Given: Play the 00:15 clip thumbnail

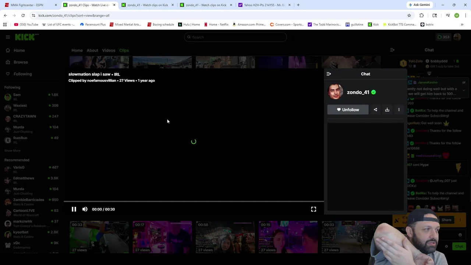Looking at the screenshot, I should coord(288,237).
